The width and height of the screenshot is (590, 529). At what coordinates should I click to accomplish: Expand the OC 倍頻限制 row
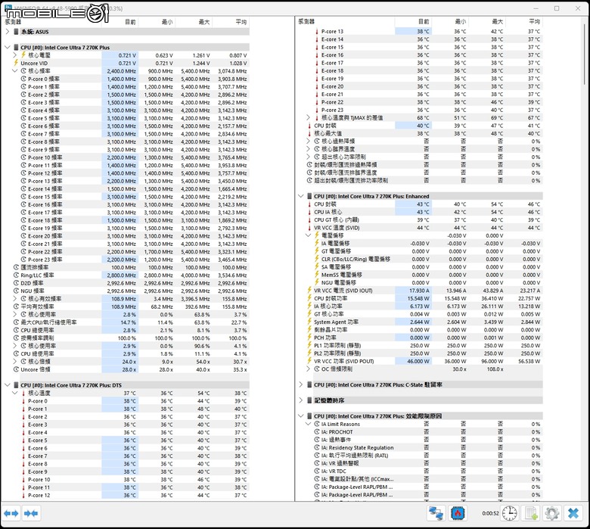(308, 369)
